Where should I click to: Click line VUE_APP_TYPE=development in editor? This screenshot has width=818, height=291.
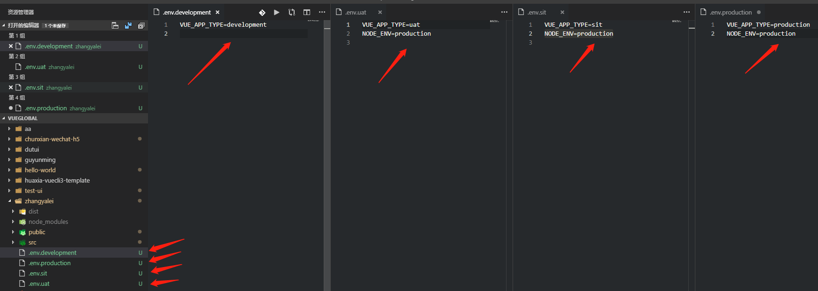tap(223, 24)
